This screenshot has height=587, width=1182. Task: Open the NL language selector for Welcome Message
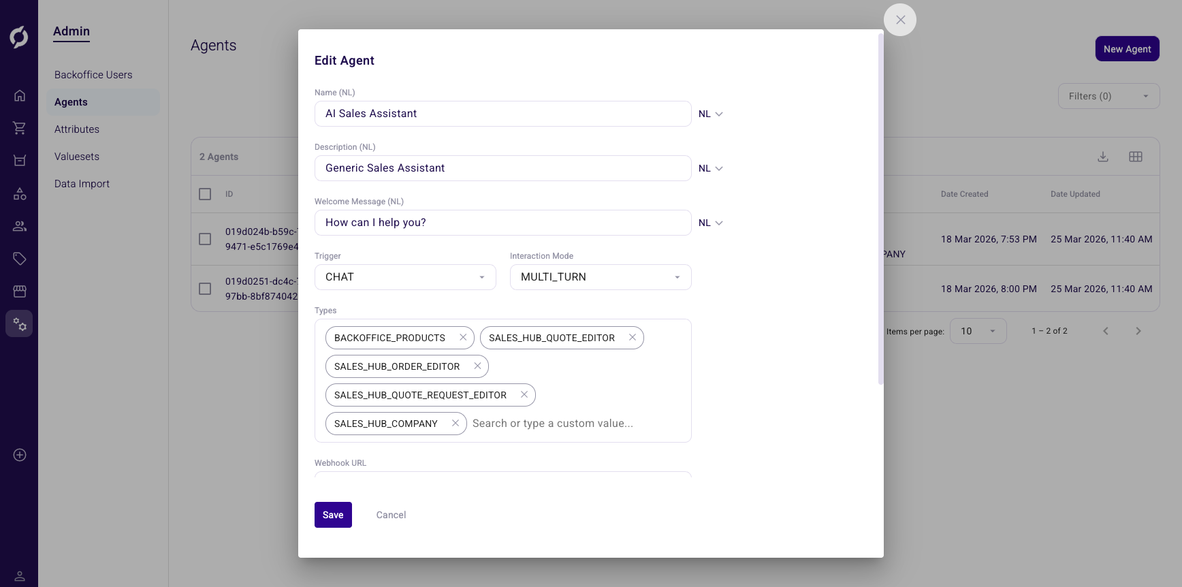711,223
